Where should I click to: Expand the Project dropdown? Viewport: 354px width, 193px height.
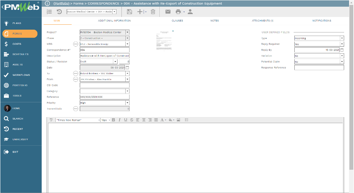[127, 32]
